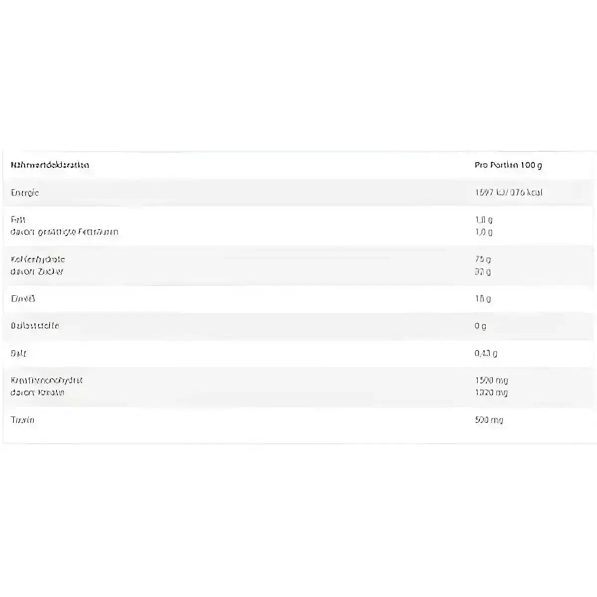Viewport: 597px width, 597px height.
Task: Click the gesättigte Fettsäuren label
Action: (64, 232)
